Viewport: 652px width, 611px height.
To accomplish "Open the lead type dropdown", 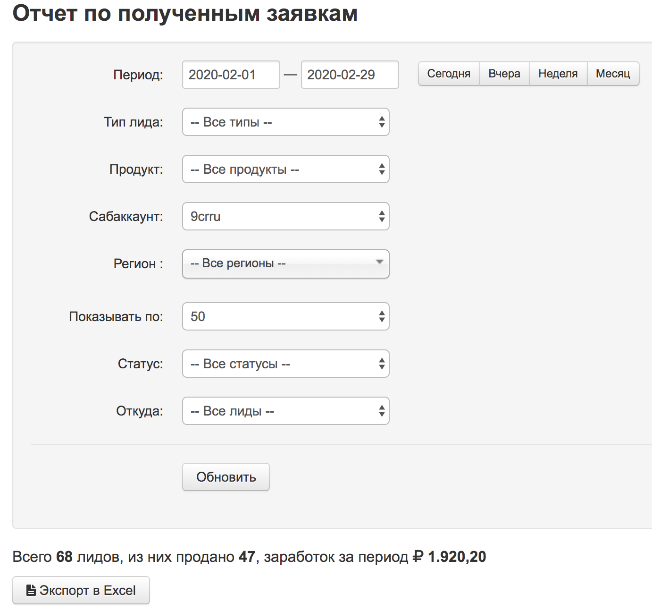I will coord(285,122).
